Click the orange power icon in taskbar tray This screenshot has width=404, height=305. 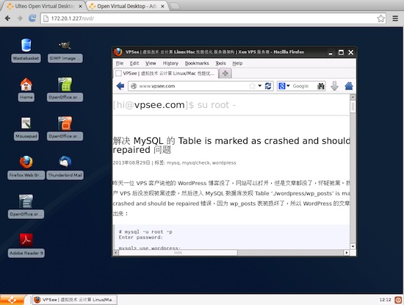pos(398,300)
